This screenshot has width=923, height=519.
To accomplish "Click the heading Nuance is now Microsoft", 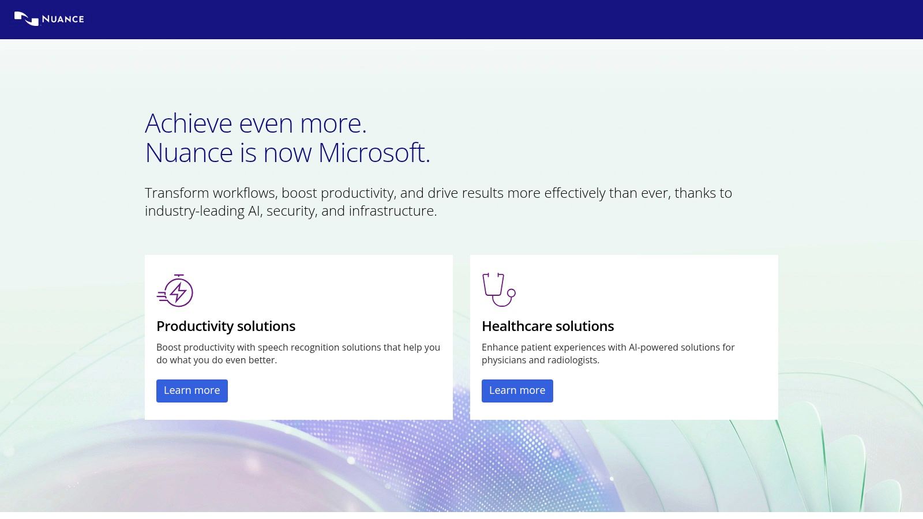I will (x=288, y=153).
